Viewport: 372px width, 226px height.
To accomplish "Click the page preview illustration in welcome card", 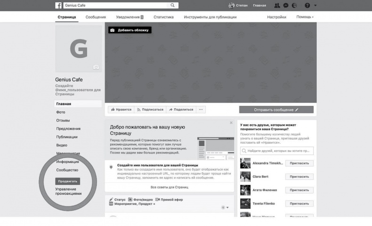I will coord(215,148).
